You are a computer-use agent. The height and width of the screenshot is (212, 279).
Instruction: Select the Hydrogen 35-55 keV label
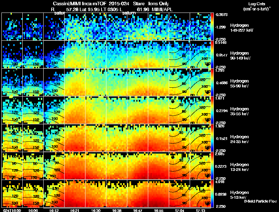[240, 111]
